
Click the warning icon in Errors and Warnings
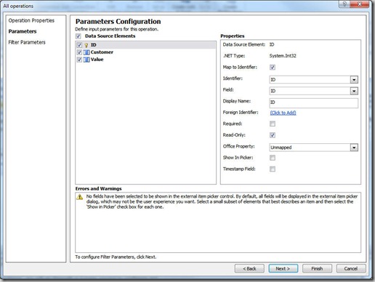pyautogui.click(x=79, y=197)
